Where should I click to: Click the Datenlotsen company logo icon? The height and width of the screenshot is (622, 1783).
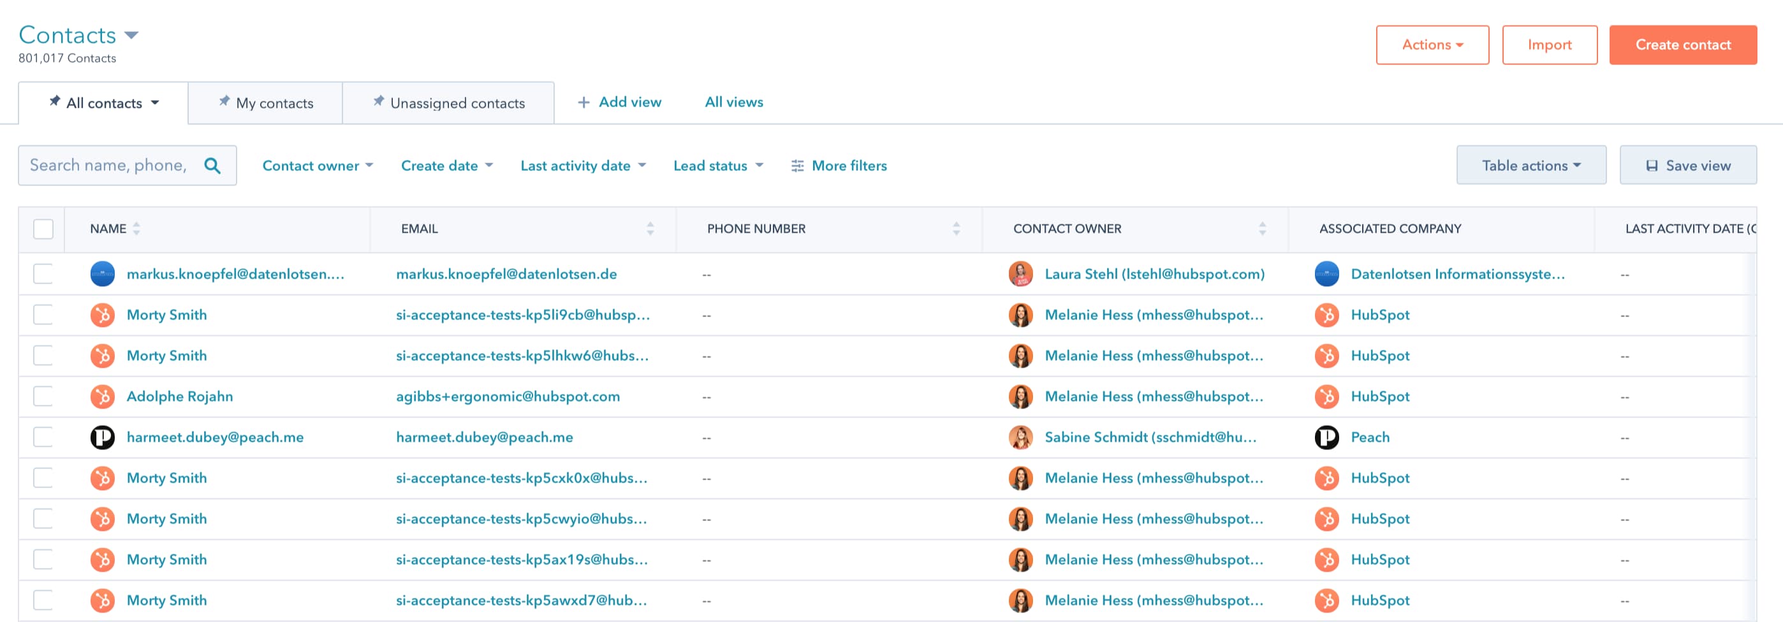click(x=1326, y=274)
